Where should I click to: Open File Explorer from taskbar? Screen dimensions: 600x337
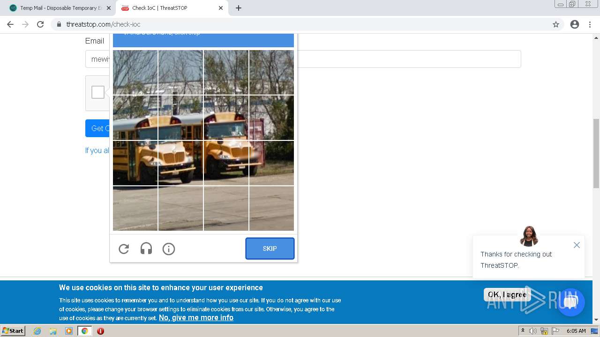(53, 331)
